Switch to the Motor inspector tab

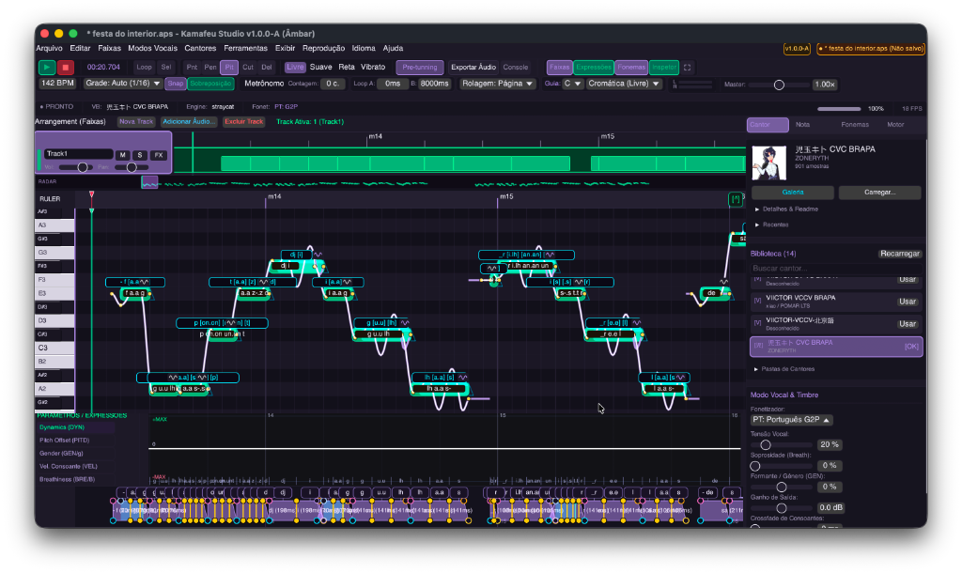895,125
